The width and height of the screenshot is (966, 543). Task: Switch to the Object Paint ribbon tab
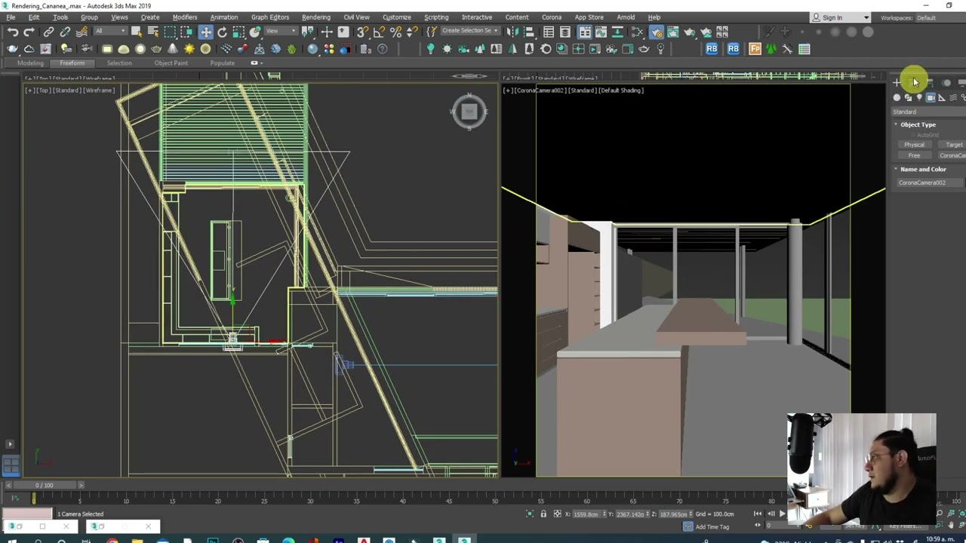click(171, 63)
